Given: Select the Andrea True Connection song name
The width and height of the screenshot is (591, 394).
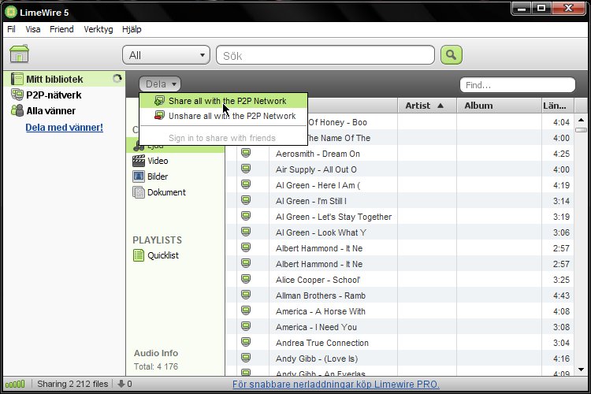Looking at the screenshot, I should pyautogui.click(x=322, y=343).
